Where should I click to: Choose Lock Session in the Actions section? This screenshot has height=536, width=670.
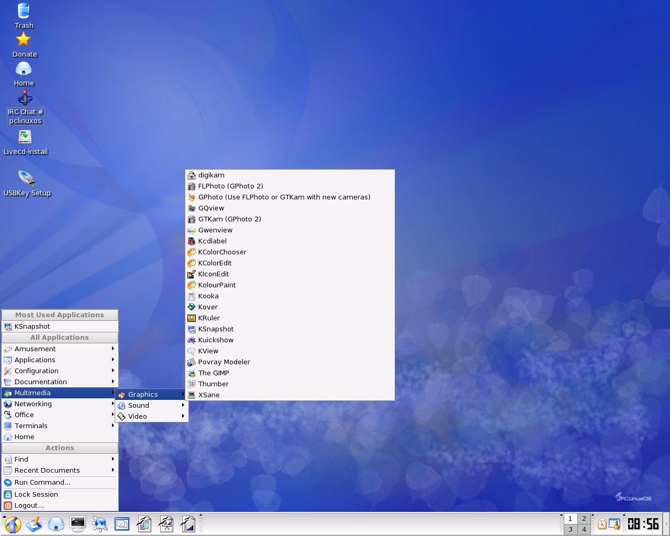pyautogui.click(x=60, y=495)
